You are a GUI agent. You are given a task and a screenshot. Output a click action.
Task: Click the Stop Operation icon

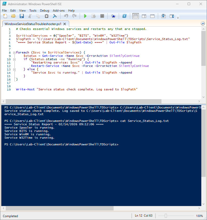pos(102,16)
